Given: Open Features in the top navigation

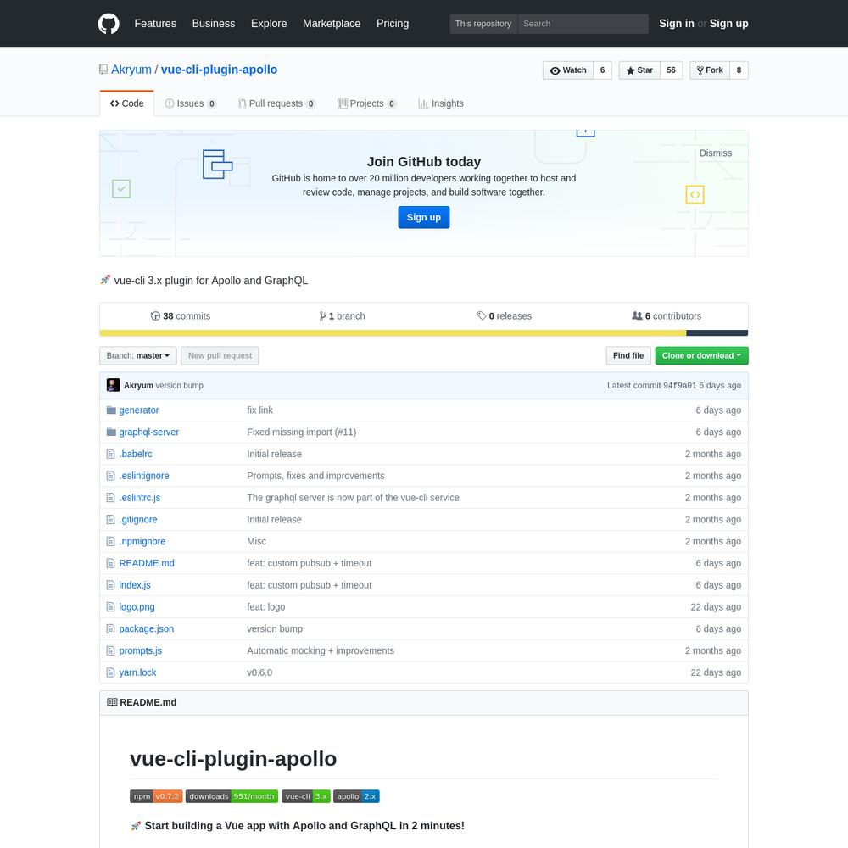Looking at the screenshot, I should pyautogui.click(x=155, y=24).
